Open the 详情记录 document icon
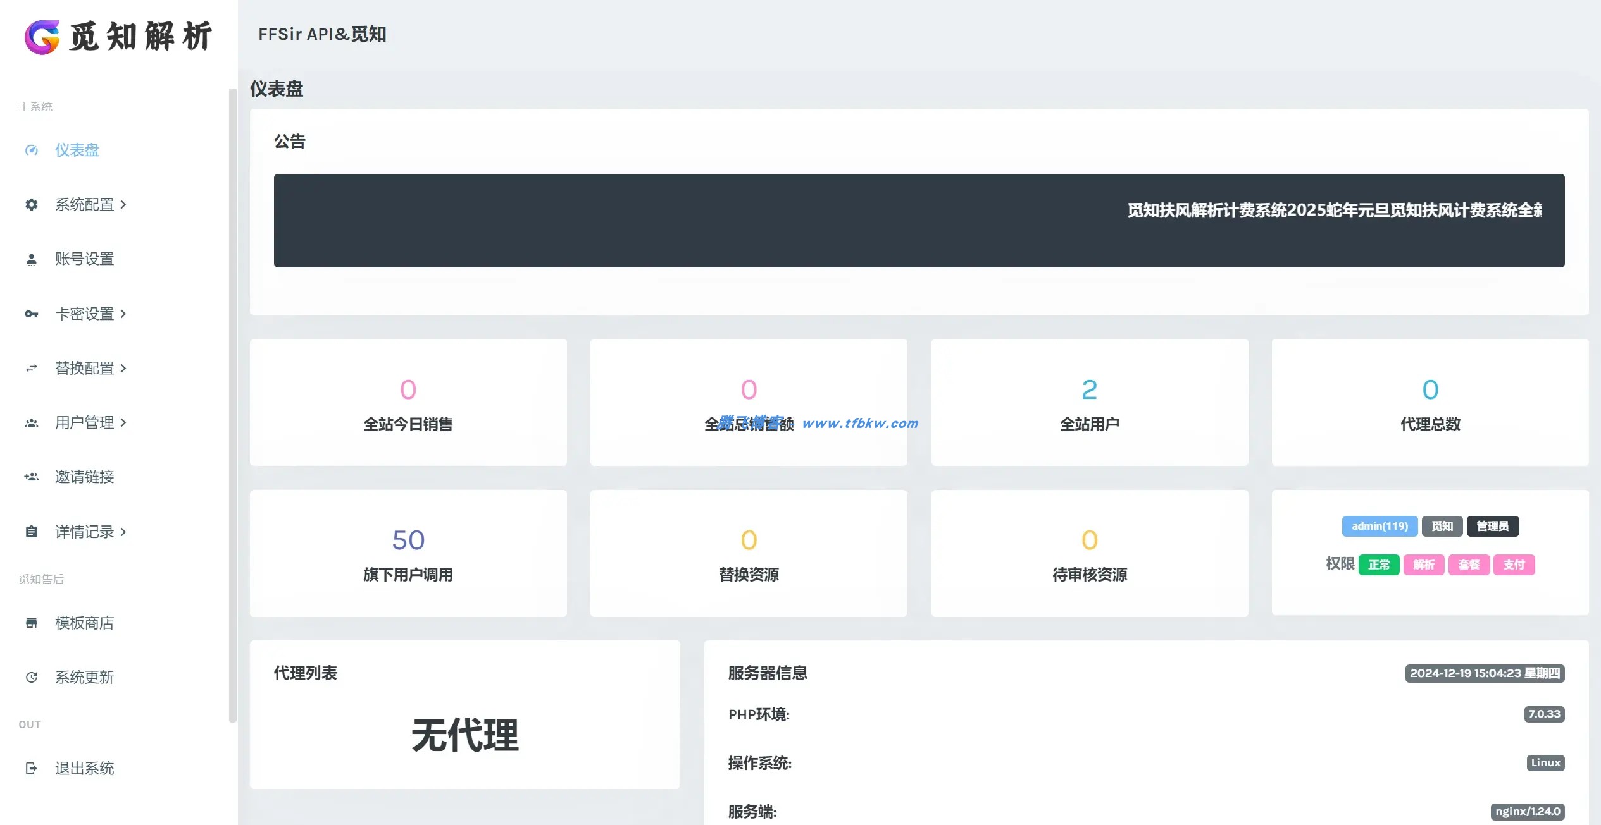Image resolution: width=1601 pixels, height=825 pixels. click(x=32, y=532)
